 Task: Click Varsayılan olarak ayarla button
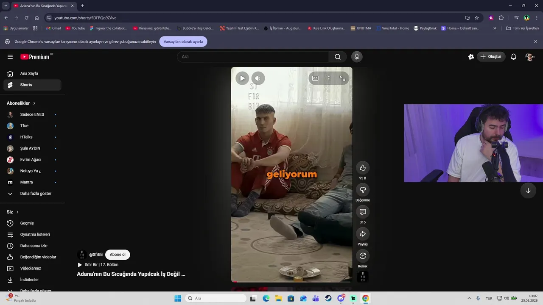pos(183,42)
